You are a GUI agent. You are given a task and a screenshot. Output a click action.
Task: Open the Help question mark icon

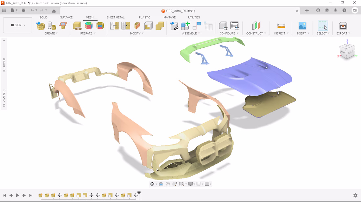(344, 10)
